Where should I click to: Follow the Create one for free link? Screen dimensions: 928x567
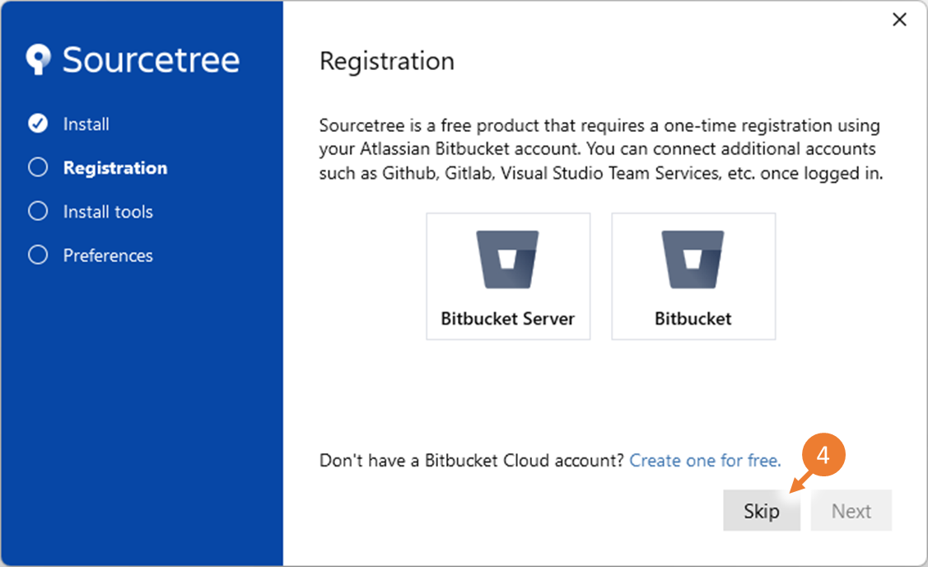[706, 461]
